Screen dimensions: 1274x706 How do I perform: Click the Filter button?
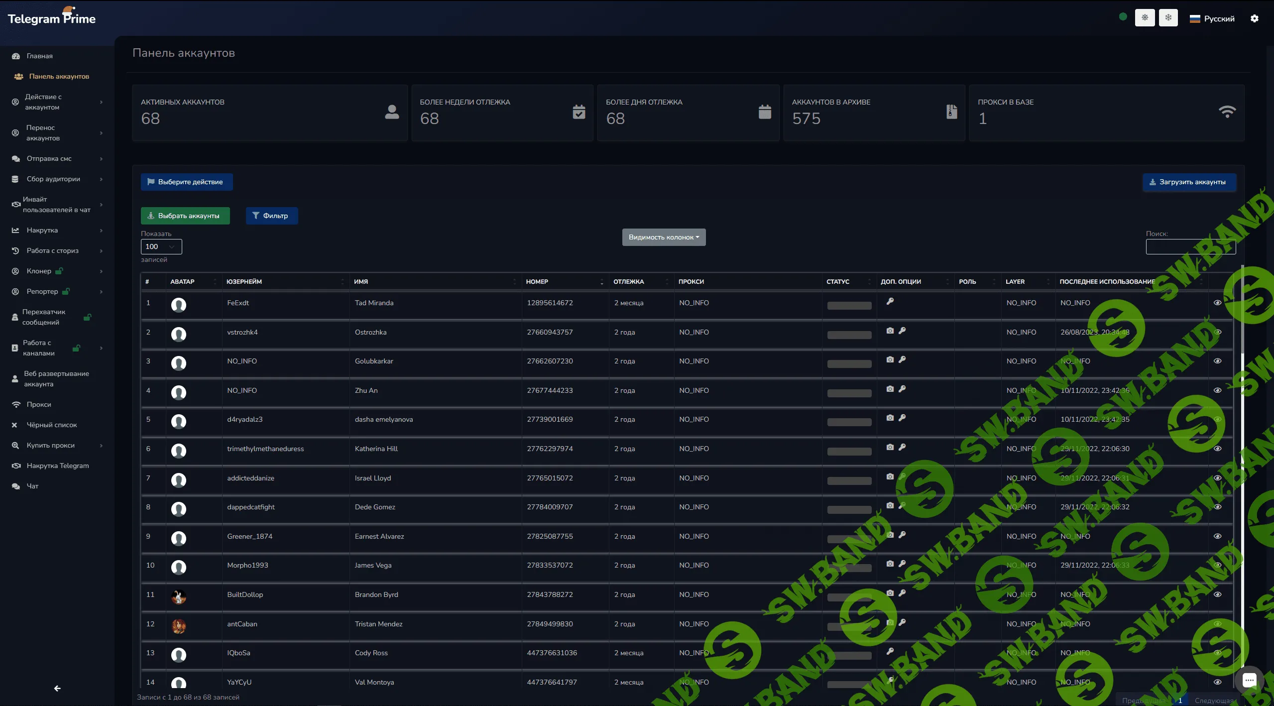(x=271, y=216)
